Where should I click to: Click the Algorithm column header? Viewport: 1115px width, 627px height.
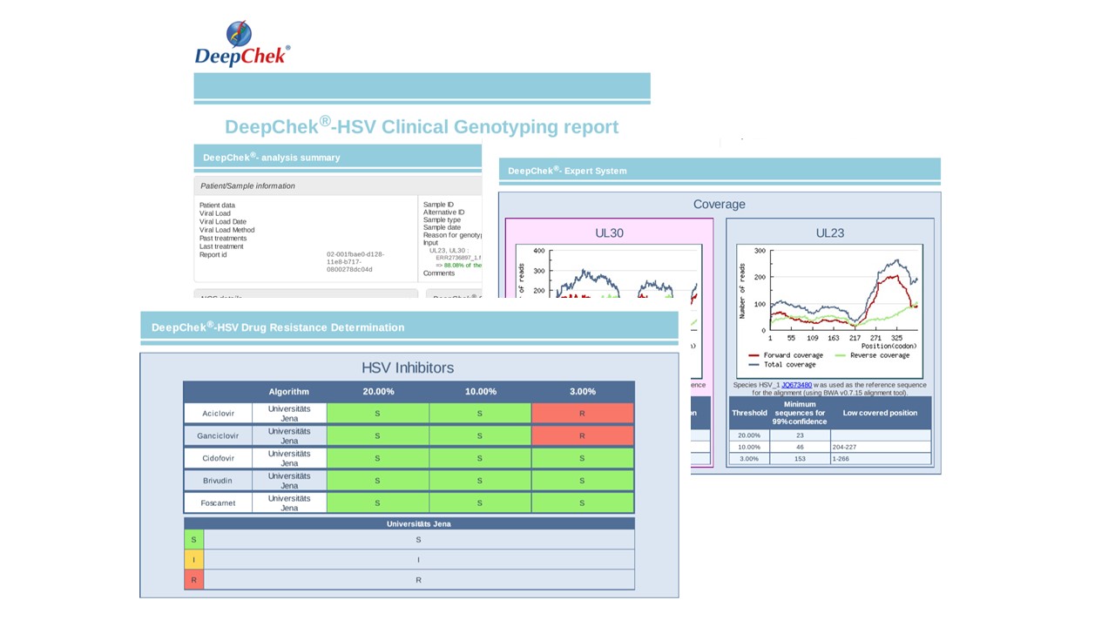pos(288,392)
